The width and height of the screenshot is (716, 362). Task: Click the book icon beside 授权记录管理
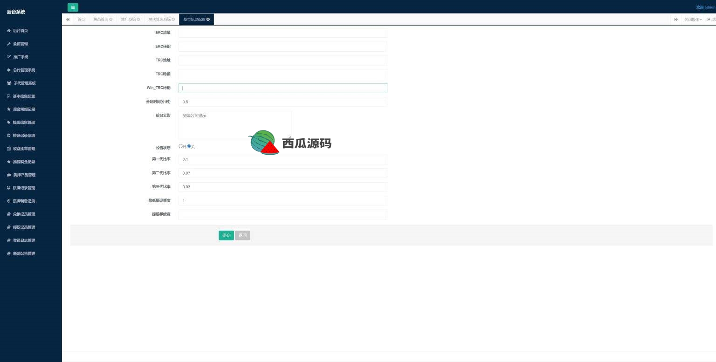9,227
